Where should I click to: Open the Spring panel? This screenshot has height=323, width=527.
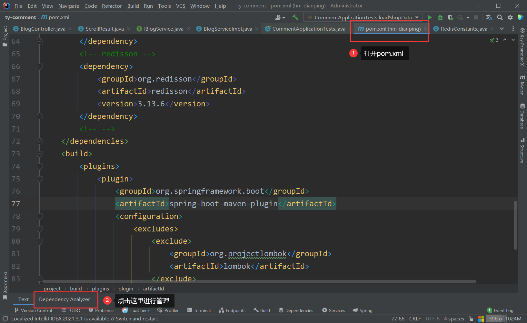363,310
